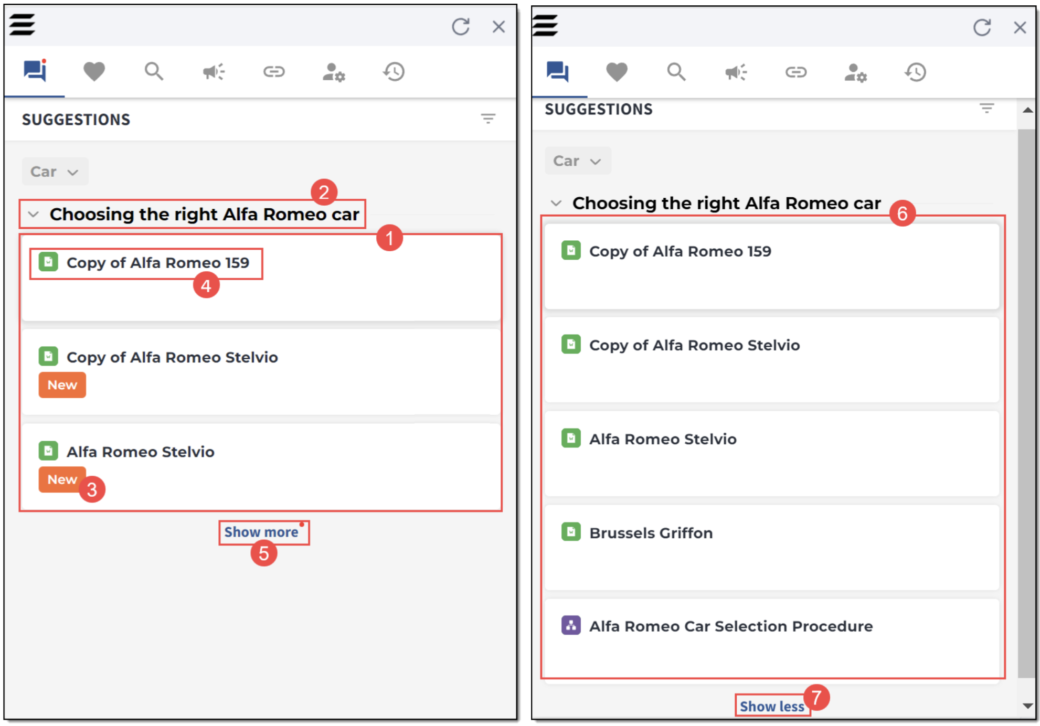Open the announcements megaphone tab in right panel

pos(736,72)
